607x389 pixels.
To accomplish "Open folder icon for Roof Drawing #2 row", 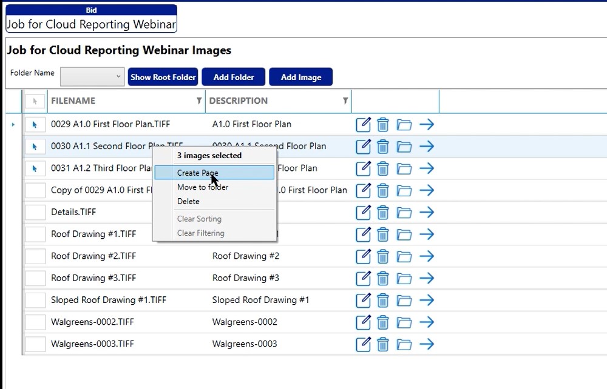I will click(404, 256).
